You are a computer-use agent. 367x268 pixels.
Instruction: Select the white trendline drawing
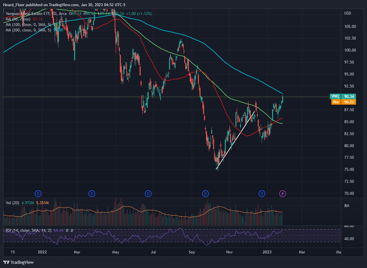pos(236,140)
